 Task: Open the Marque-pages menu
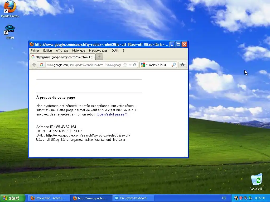(x=98, y=50)
